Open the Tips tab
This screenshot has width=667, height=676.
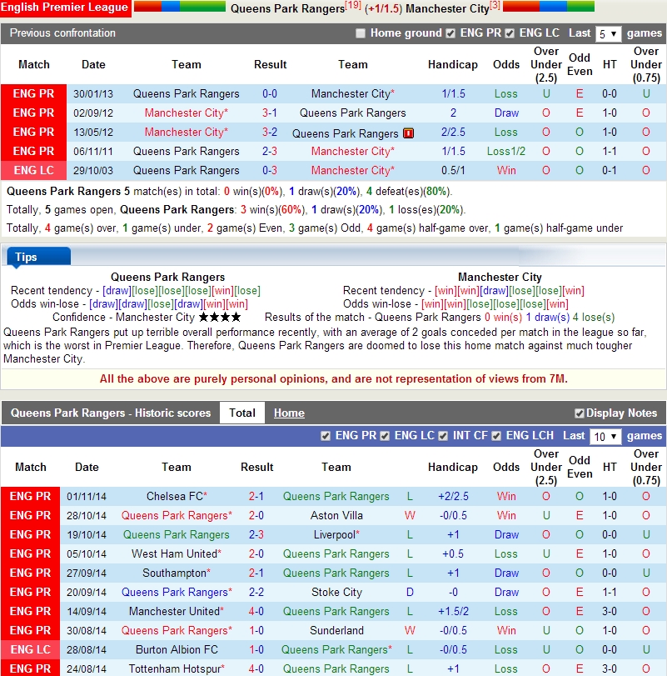[38, 257]
